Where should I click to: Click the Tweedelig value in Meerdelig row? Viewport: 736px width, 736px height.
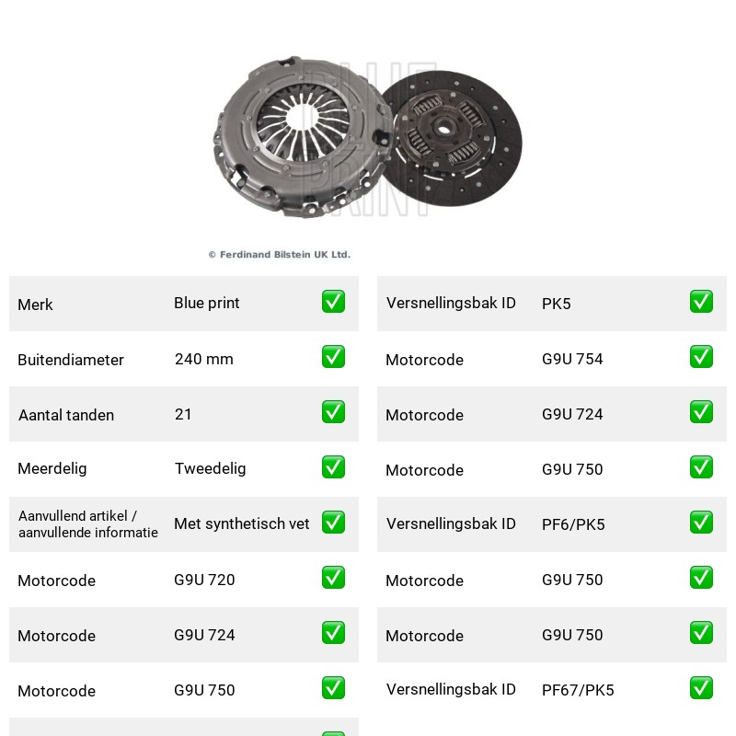click(x=211, y=468)
